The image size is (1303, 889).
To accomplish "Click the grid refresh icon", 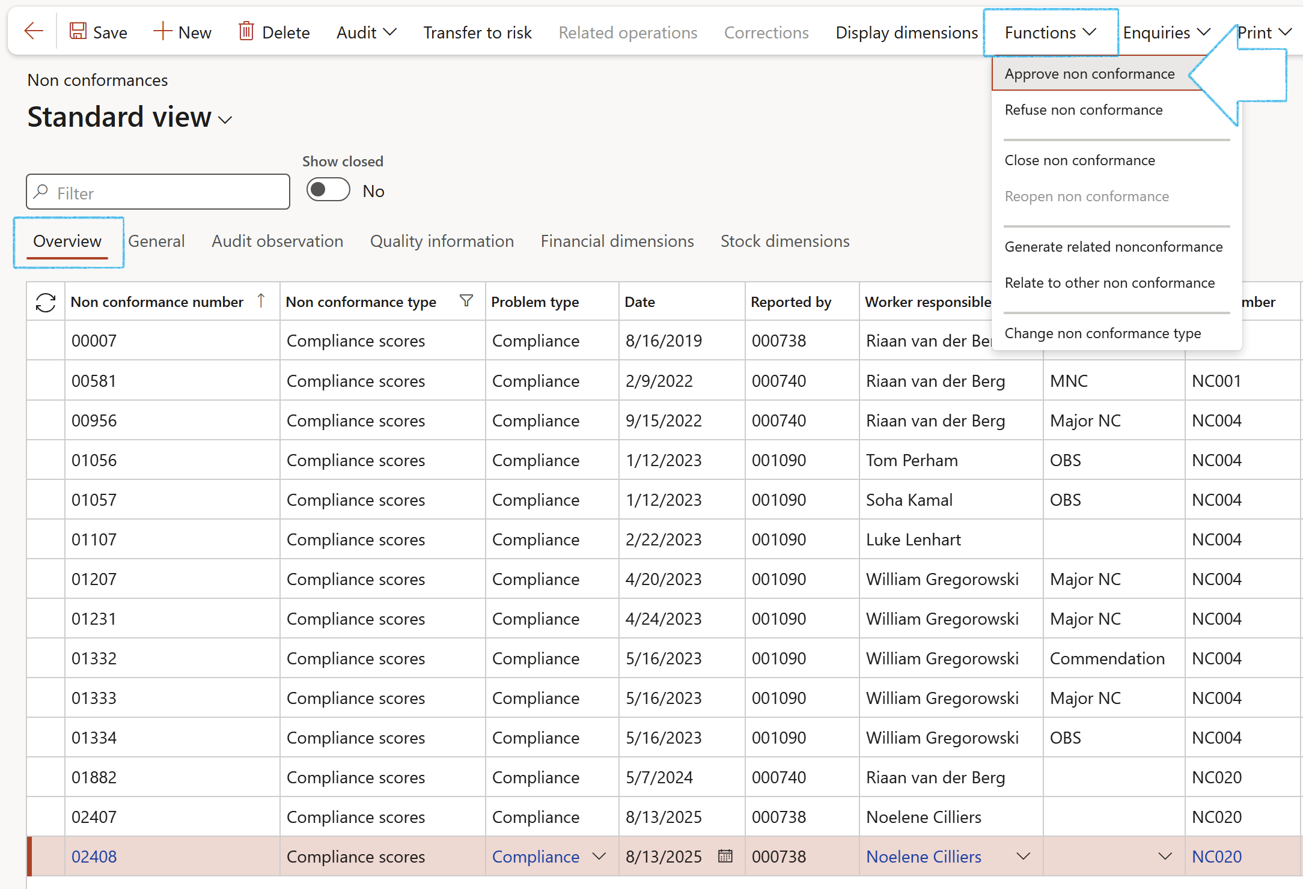I will (46, 302).
